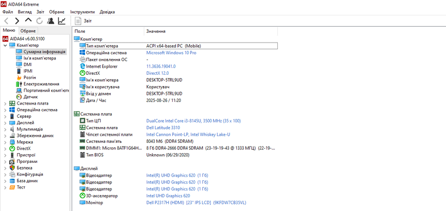Open the Довідка menu
Screen dimensions: 446x211
pyautogui.click(x=107, y=12)
